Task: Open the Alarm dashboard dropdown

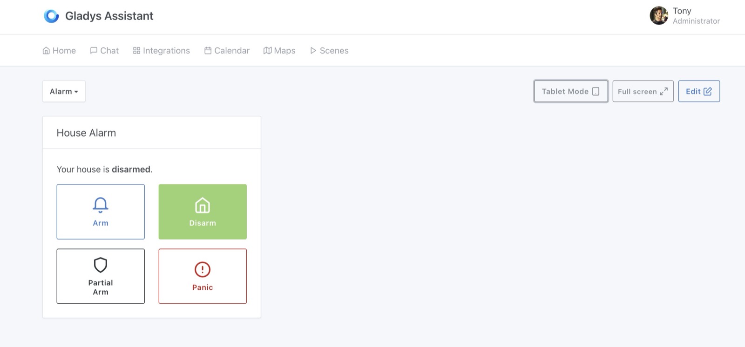Action: [64, 92]
